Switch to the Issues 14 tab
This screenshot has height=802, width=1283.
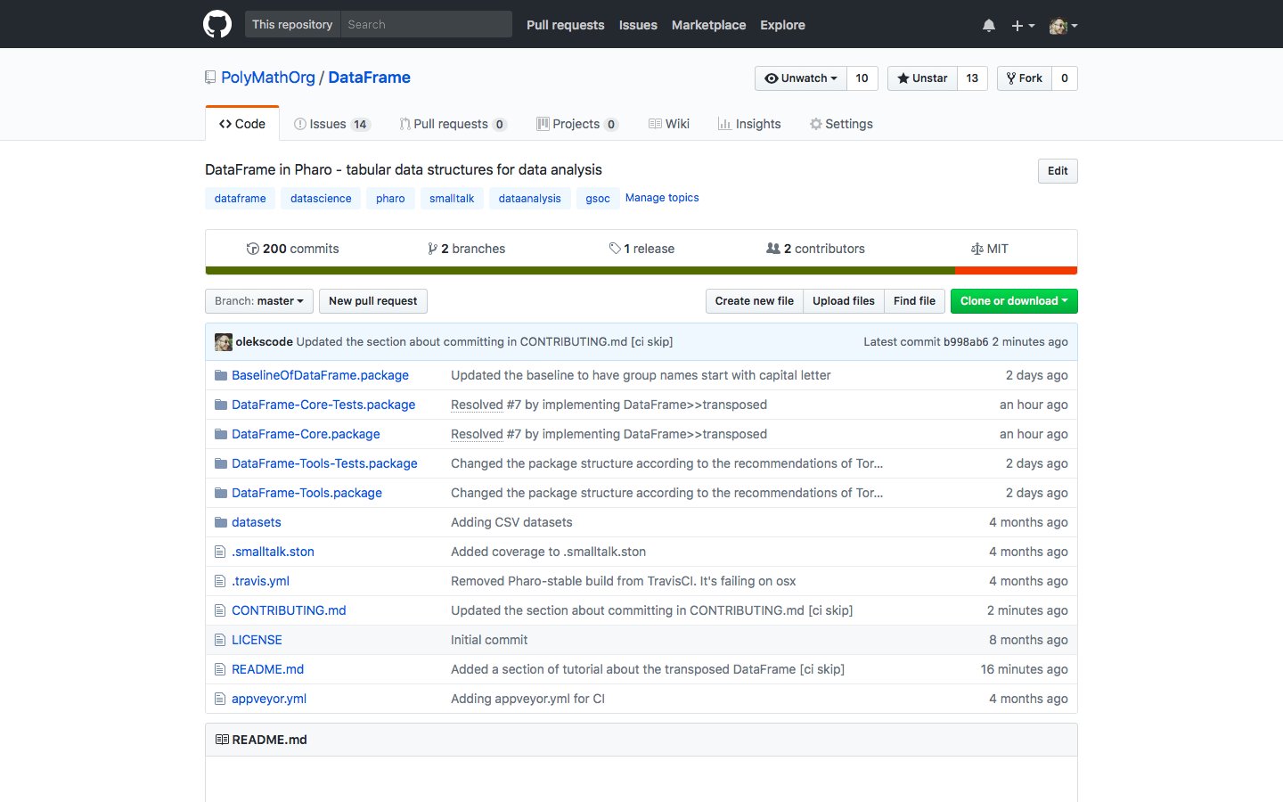pyautogui.click(x=331, y=124)
